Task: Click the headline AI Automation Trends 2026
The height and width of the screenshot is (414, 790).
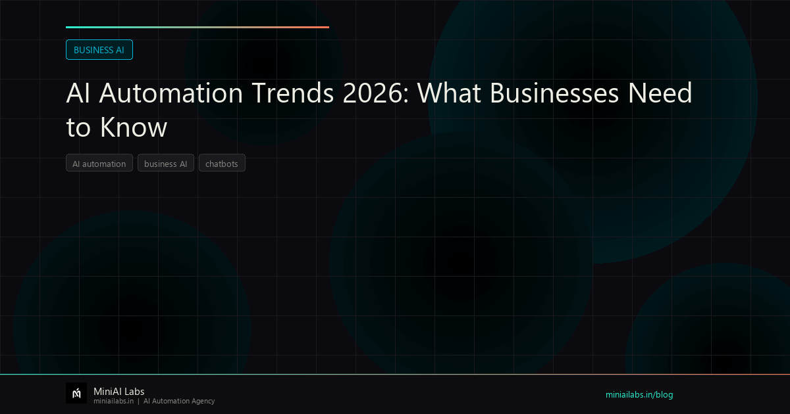Action: 379,110
